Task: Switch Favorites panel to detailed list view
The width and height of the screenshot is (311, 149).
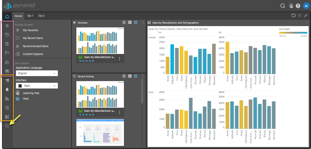Action: point(130,22)
